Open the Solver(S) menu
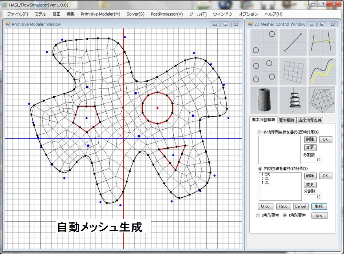The width and height of the screenshot is (344, 254). 135,14
